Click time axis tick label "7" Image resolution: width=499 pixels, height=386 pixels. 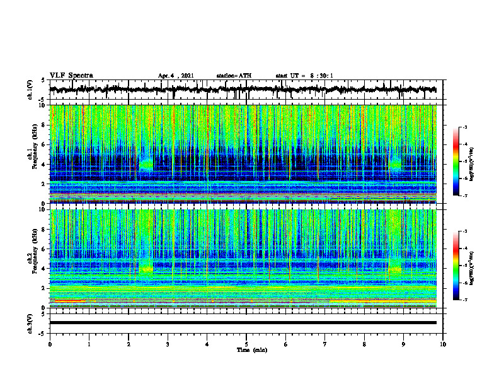[325, 344]
